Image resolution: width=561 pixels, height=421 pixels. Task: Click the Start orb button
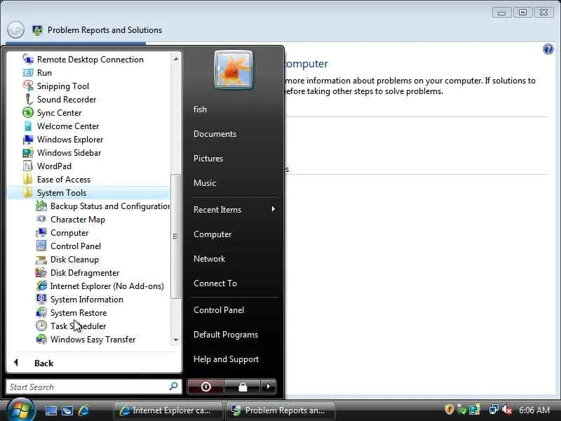20,410
